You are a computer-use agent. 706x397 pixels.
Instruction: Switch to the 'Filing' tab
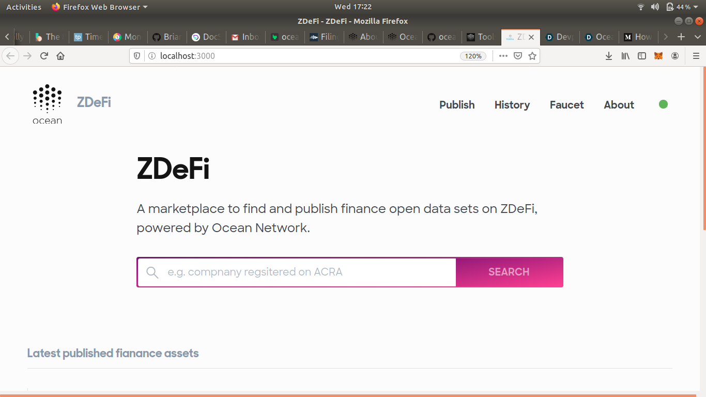pyautogui.click(x=325, y=37)
